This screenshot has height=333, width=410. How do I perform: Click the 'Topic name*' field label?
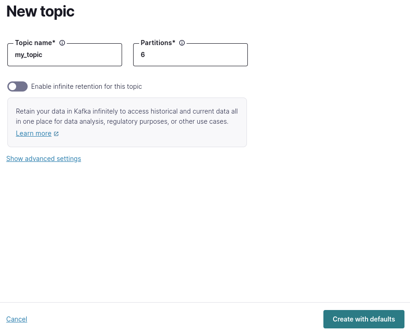click(x=35, y=43)
